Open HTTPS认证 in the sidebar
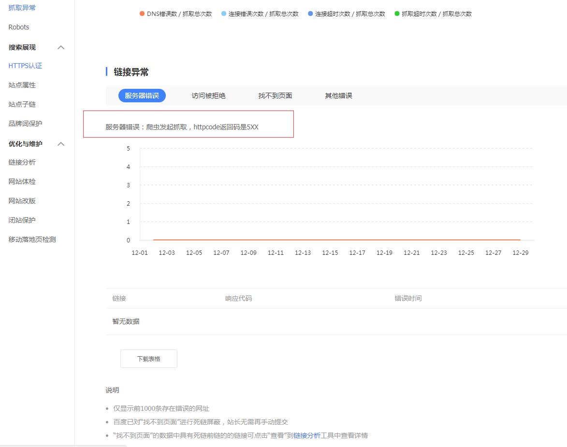This screenshot has height=447, width=567. click(x=25, y=66)
